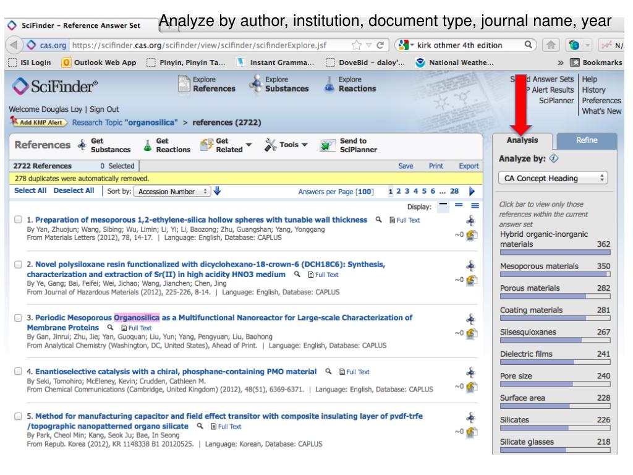The height and width of the screenshot is (475, 633).
Task: Click Get Reactions flask icon
Action: (148, 145)
